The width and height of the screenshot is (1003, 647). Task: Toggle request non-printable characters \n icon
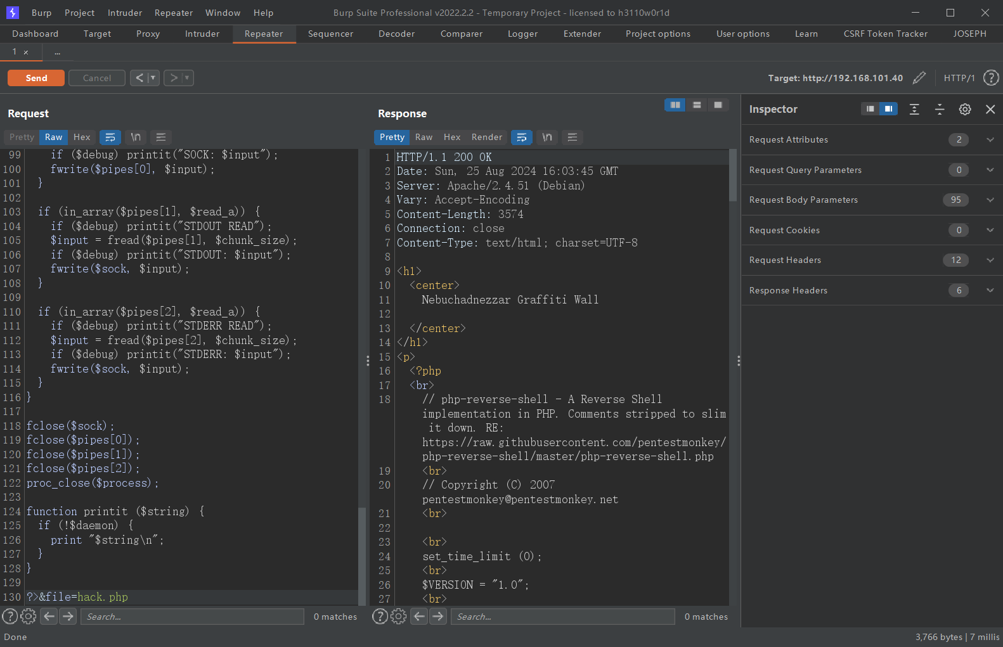pyautogui.click(x=136, y=137)
